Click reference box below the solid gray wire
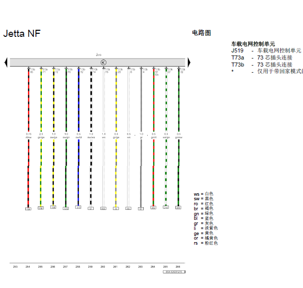303x288 pixels. pyautogui.click(x=141, y=209)
